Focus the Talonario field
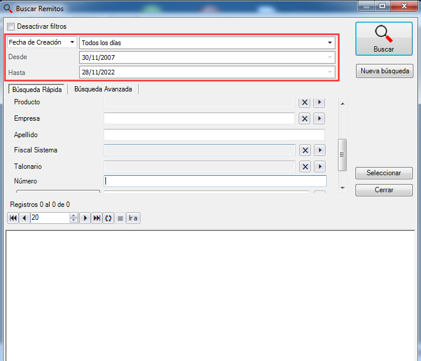 [x=200, y=166]
